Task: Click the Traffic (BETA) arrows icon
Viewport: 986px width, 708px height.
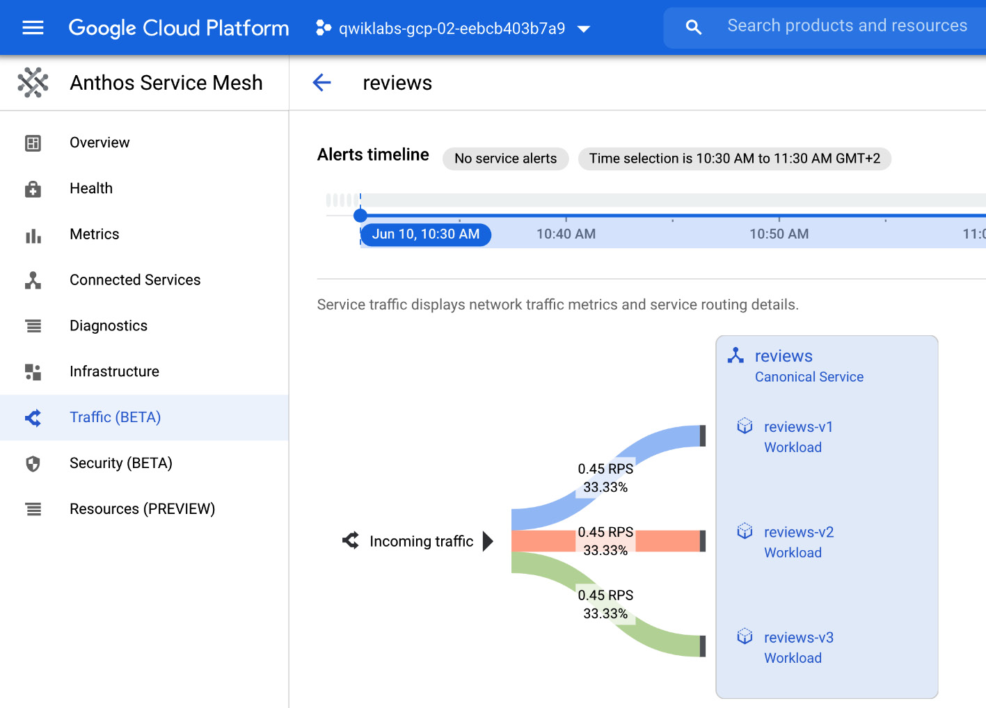Action: [33, 417]
